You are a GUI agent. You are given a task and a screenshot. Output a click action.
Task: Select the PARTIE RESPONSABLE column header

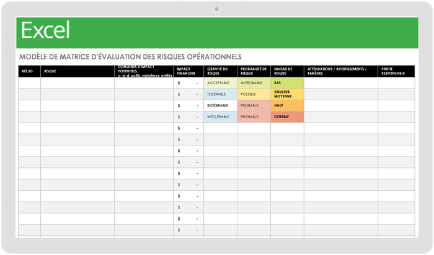pyautogui.click(x=396, y=71)
